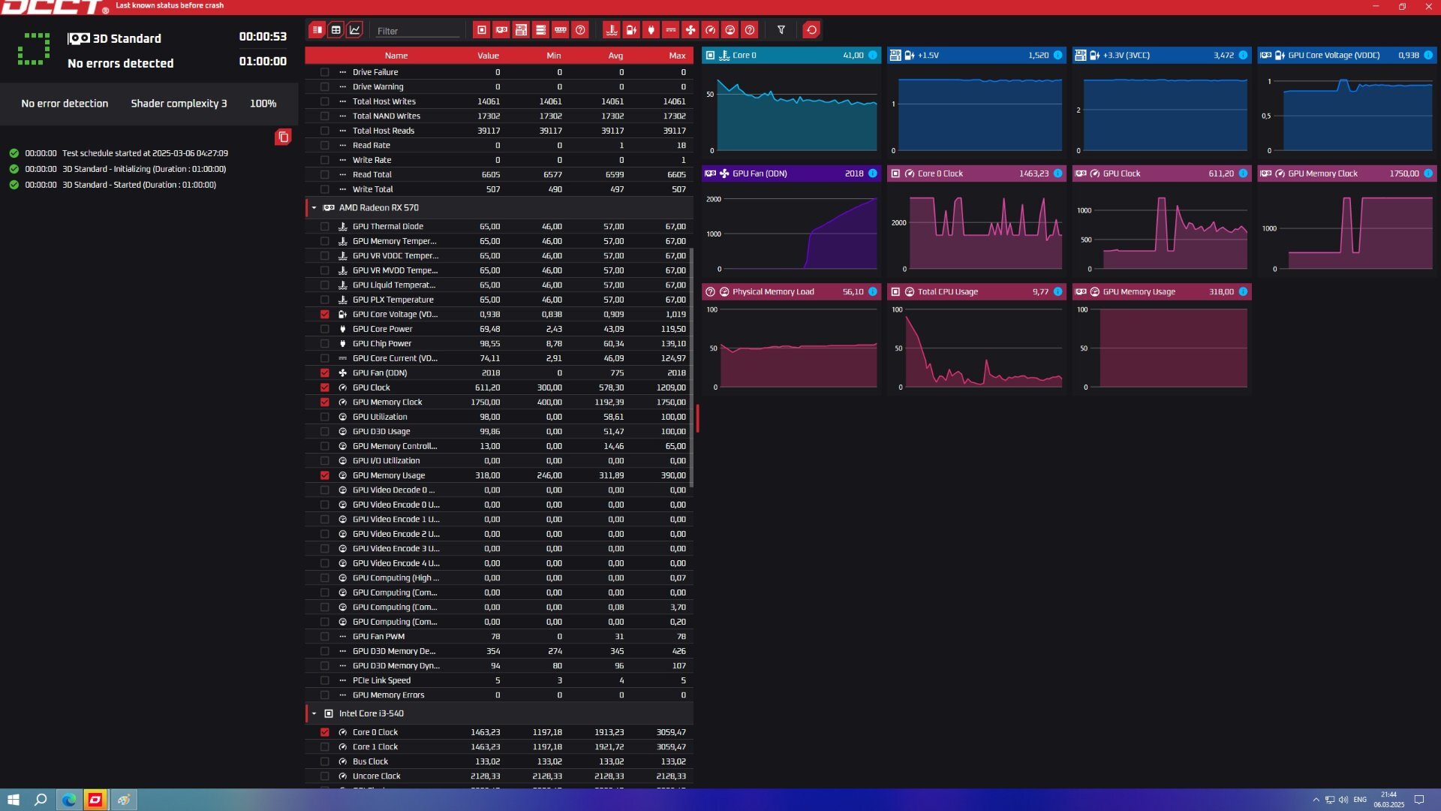
Task: Select the 3D Standard test title
Action: point(127,38)
